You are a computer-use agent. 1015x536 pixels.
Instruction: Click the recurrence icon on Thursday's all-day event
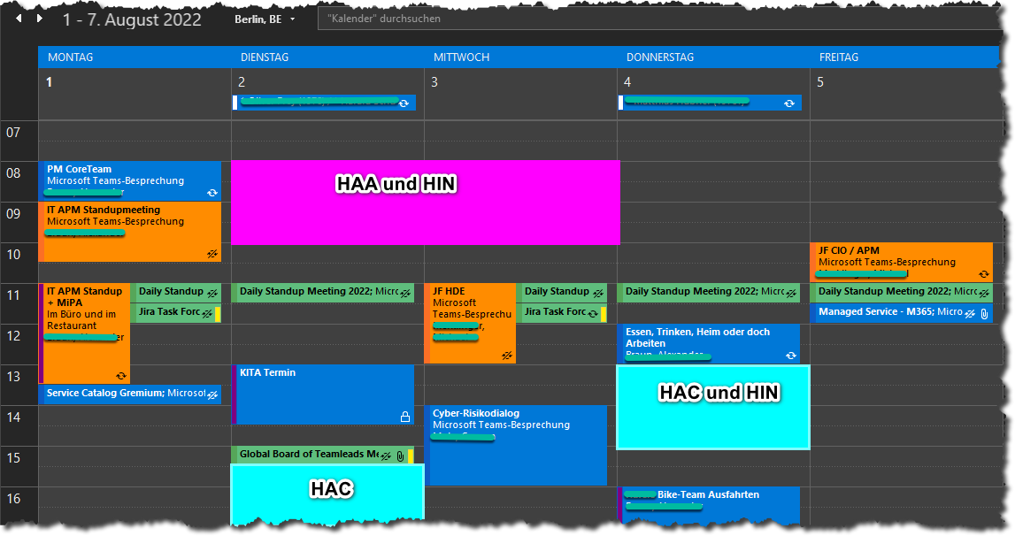point(789,103)
